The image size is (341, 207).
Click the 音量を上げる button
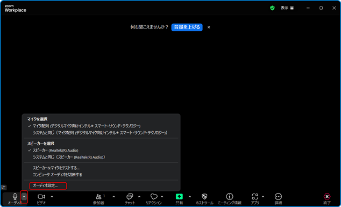(x=187, y=27)
